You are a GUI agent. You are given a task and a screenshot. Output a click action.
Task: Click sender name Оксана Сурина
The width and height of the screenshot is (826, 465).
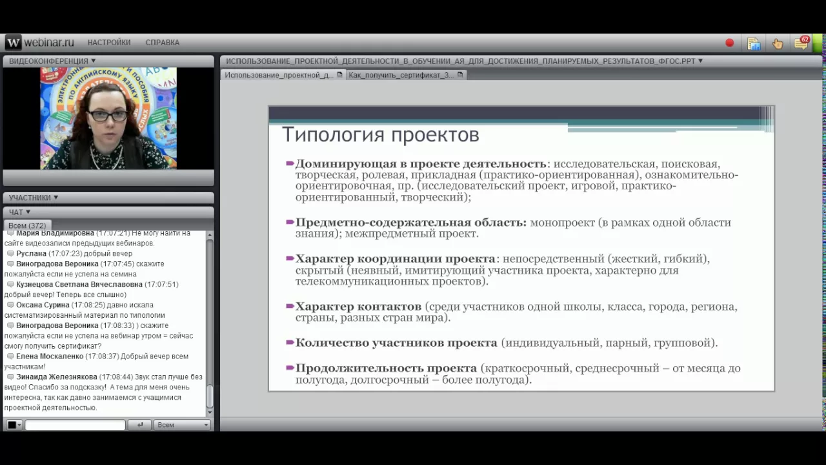click(43, 305)
